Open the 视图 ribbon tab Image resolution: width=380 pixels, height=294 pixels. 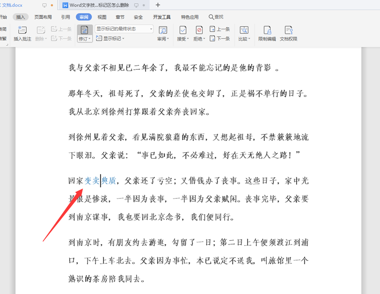(x=101, y=17)
